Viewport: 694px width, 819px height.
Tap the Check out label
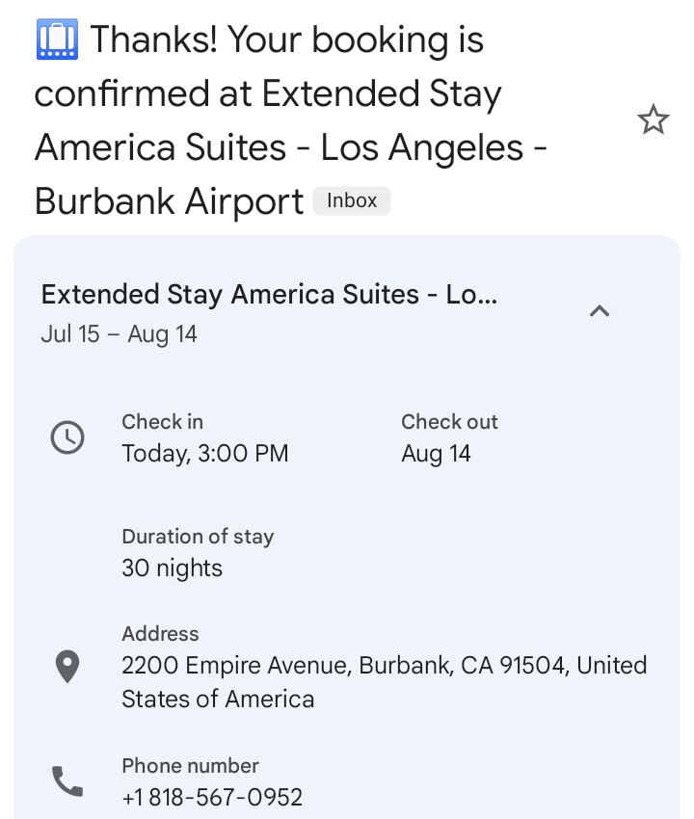click(x=449, y=422)
